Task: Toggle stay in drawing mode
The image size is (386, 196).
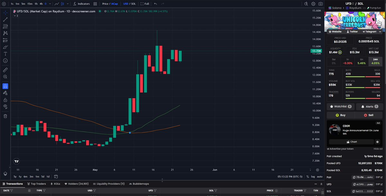Action: (5, 93)
